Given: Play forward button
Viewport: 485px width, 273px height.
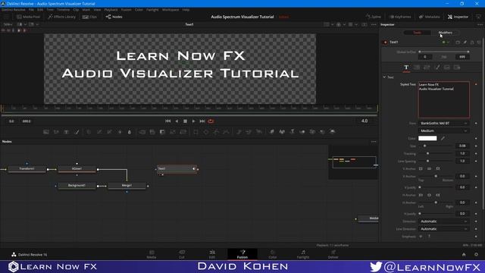Looking at the screenshot, I should (194, 121).
